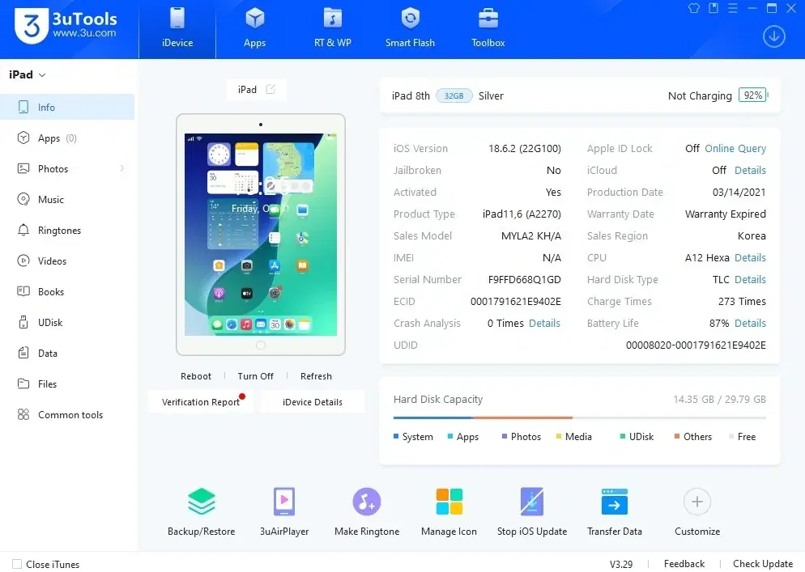Viewport: 805px width, 572px height.
Task: Open the Make Ringtone tool
Action: (367, 502)
